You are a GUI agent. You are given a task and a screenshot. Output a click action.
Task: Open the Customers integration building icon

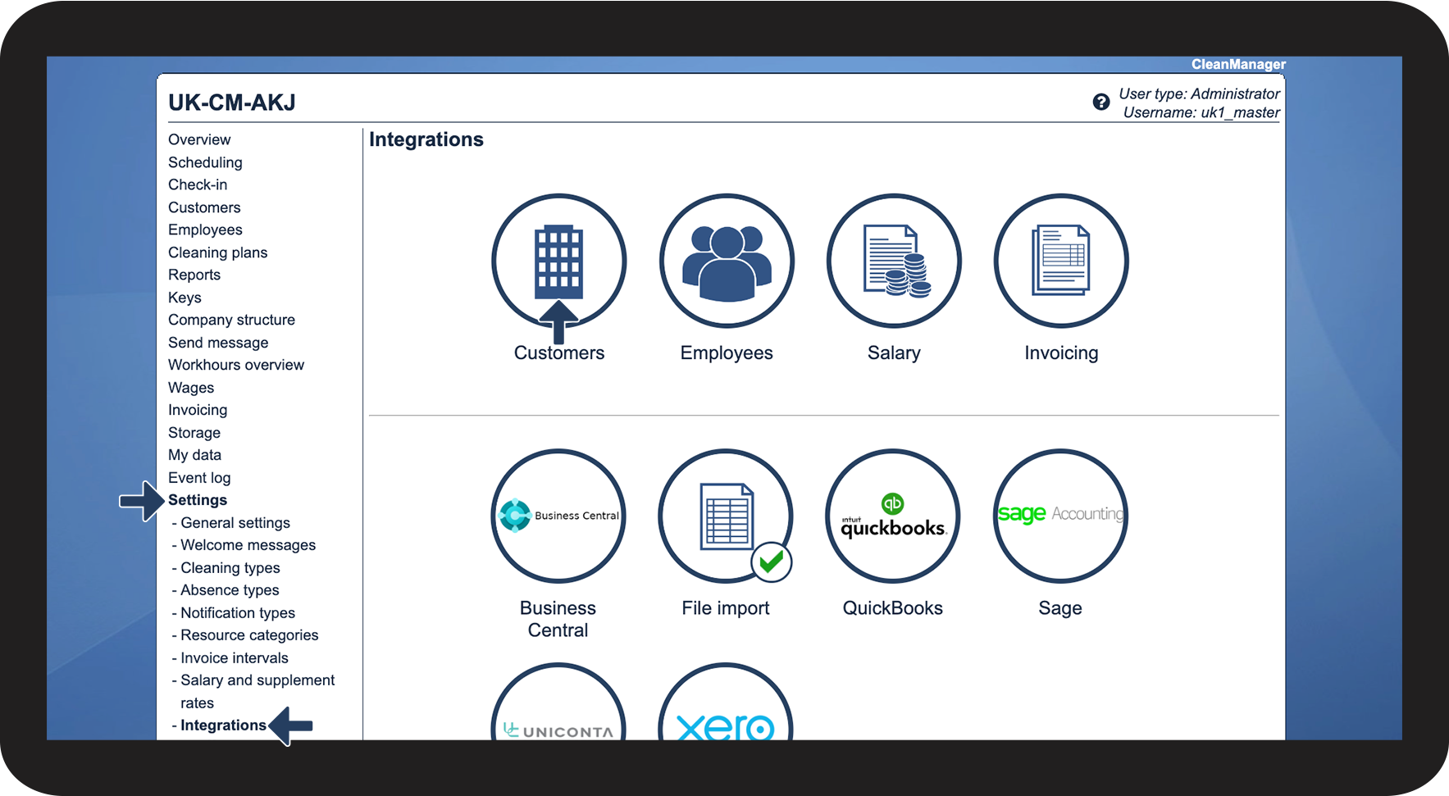click(x=559, y=262)
